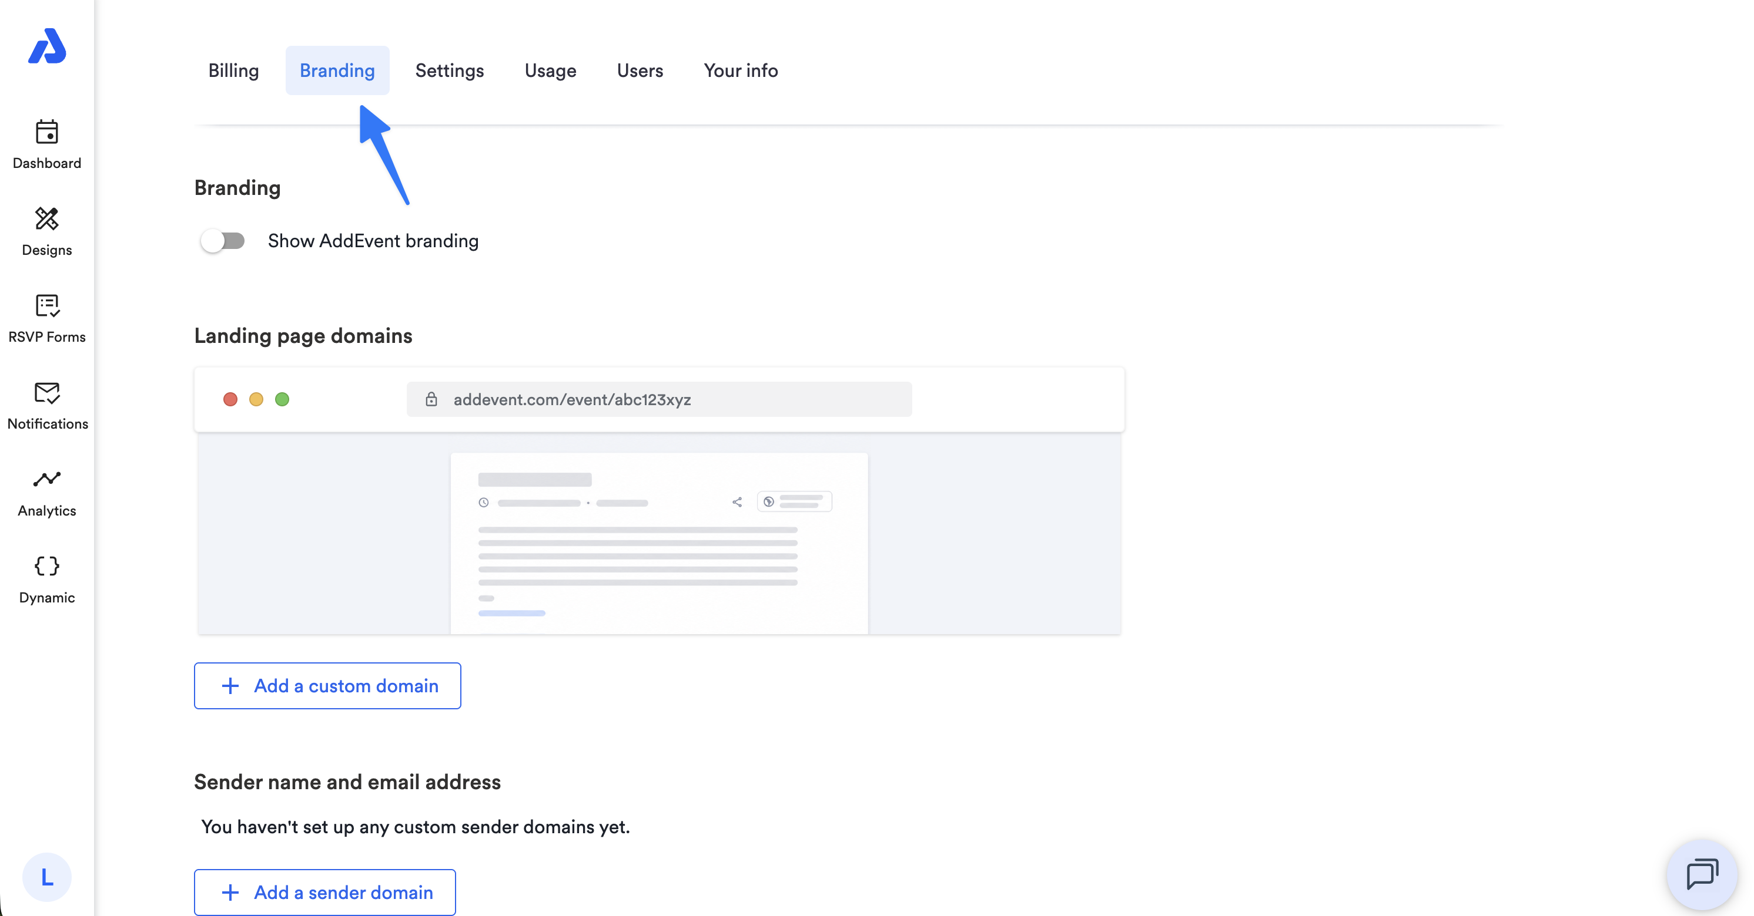The height and width of the screenshot is (916, 1754).
Task: Click the AddEvent logo icon
Action: 47,46
